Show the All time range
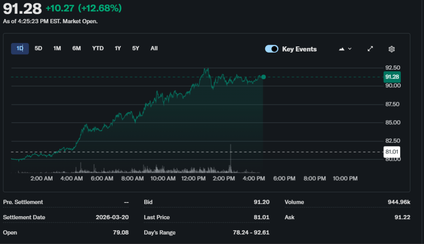The width and height of the screenshot is (424, 244). (154, 48)
